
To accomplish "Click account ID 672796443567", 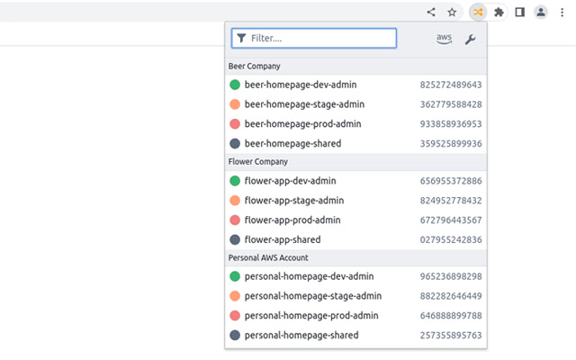I will tap(451, 220).
